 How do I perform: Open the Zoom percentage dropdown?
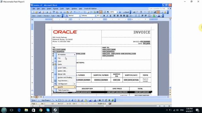point(117,12)
